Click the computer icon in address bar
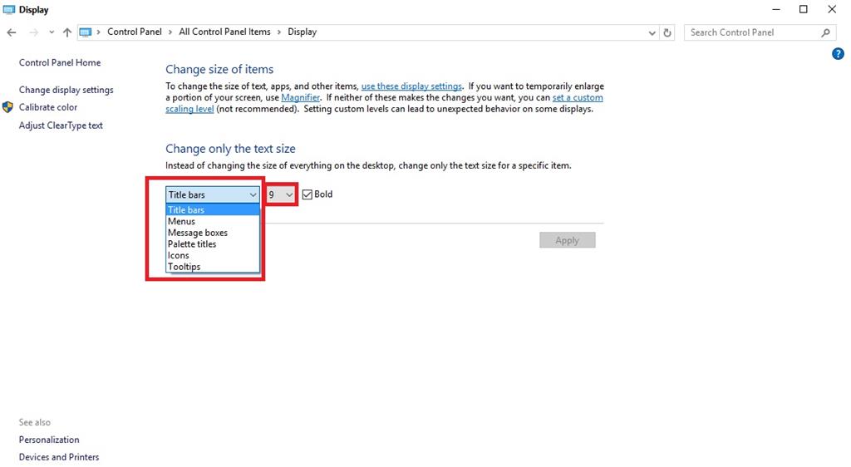851x467 pixels. pos(85,32)
